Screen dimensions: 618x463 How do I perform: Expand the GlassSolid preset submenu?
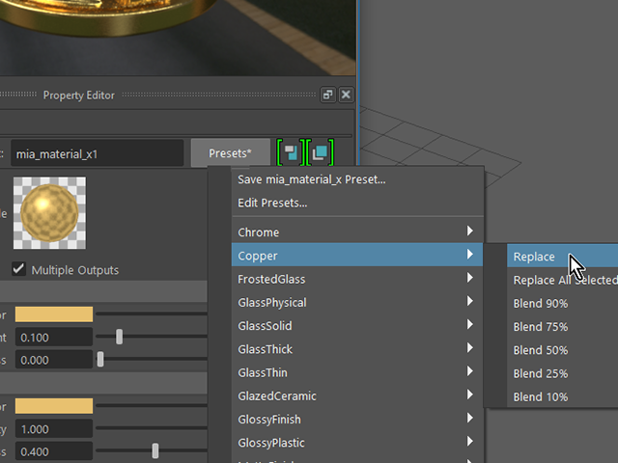coord(357,326)
